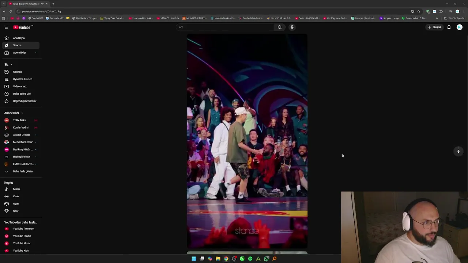Open Fotopea bookmark
The image size is (468, 263).
[x=363, y=18]
